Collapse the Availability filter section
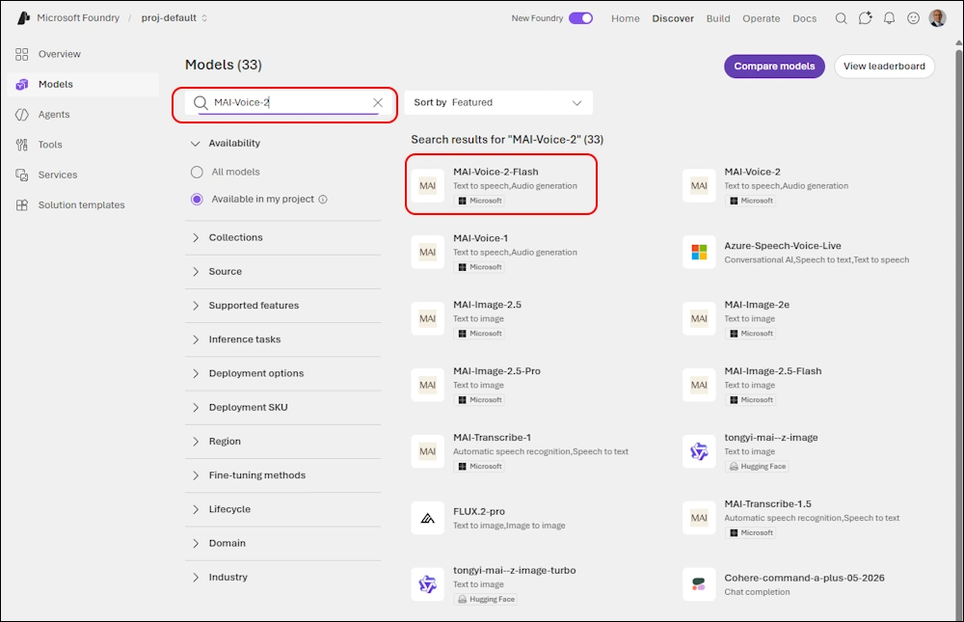The height and width of the screenshot is (622, 964). tap(282, 144)
